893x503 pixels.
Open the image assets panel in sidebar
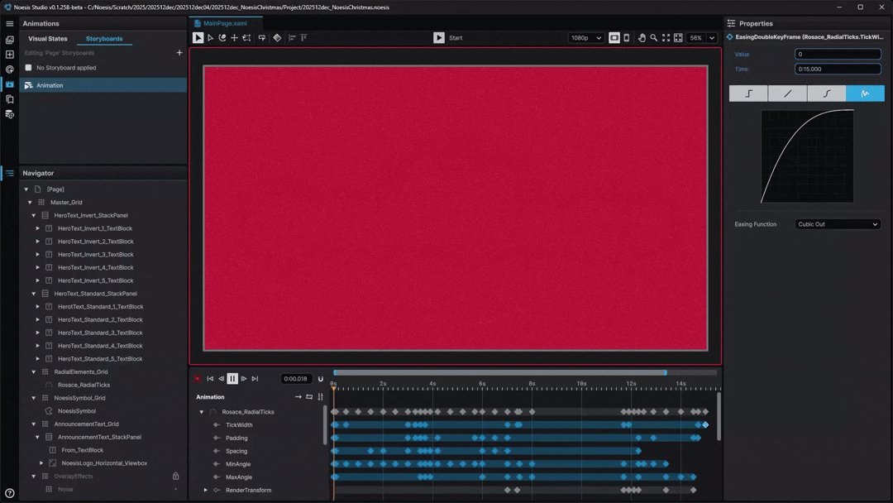click(10, 40)
